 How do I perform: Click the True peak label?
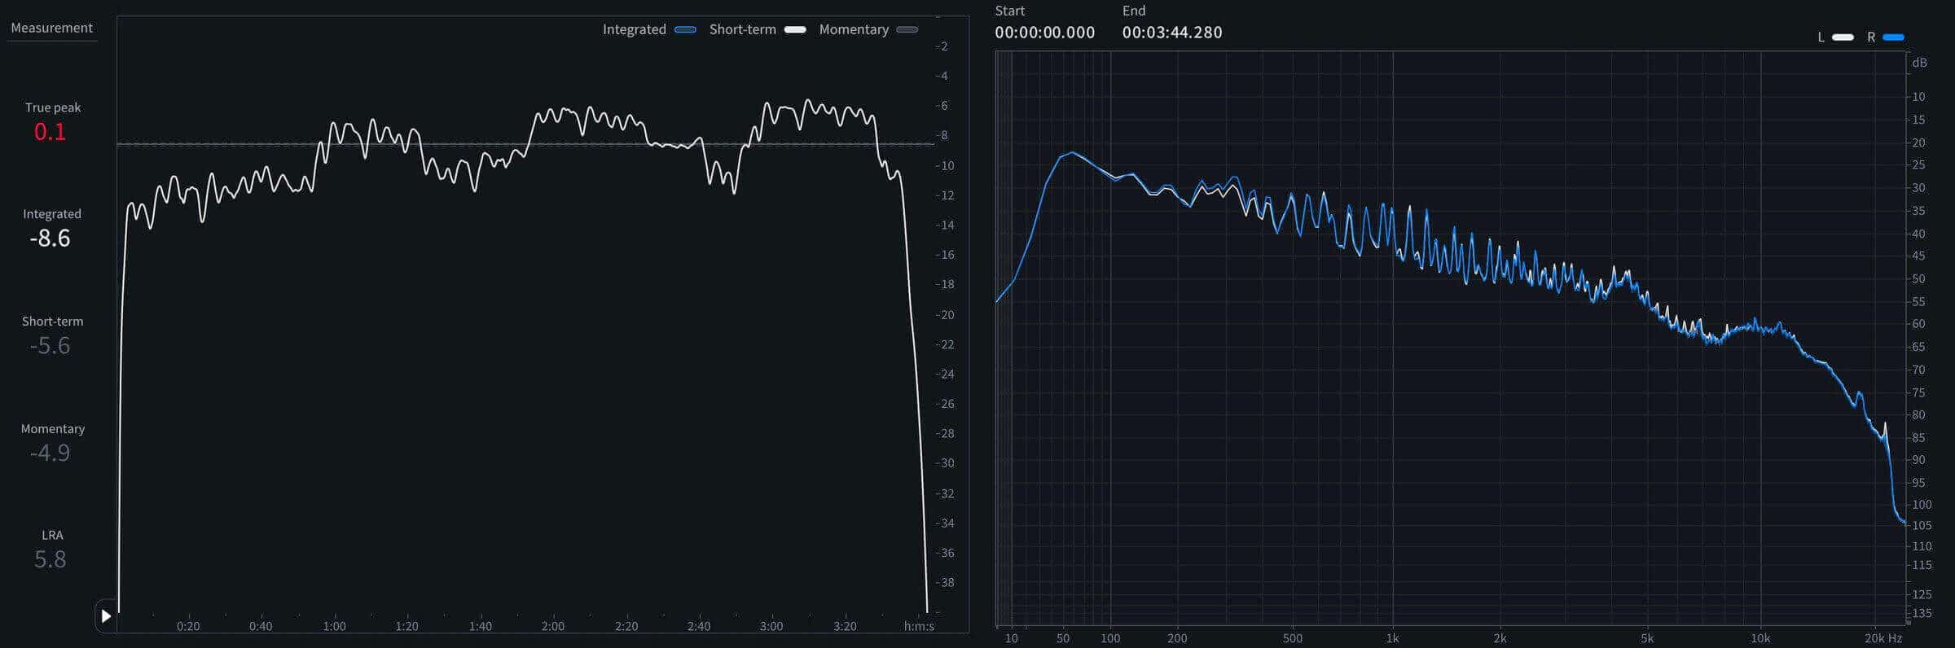53,107
